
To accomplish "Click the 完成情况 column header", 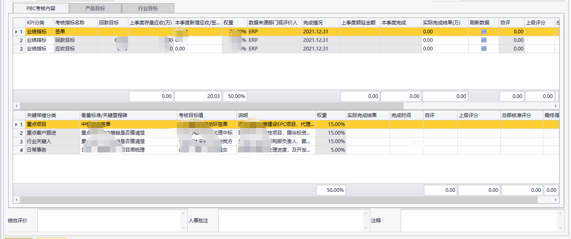I will 321,23.
